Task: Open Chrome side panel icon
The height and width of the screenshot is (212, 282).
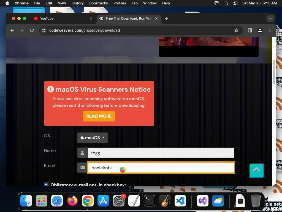Action: (250, 30)
